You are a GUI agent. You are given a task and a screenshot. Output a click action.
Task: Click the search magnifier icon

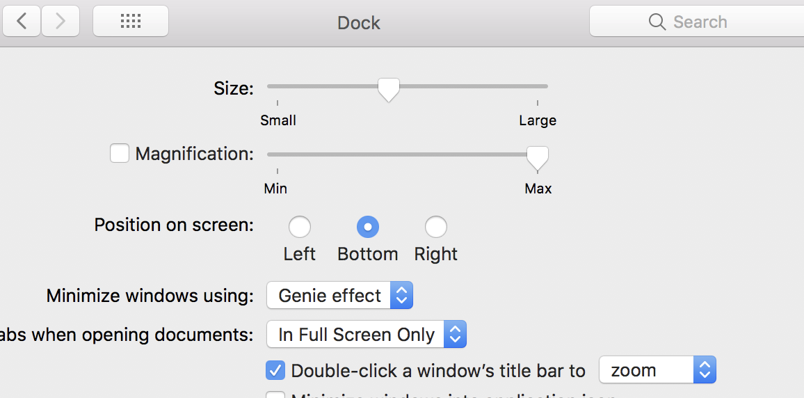pyautogui.click(x=657, y=22)
